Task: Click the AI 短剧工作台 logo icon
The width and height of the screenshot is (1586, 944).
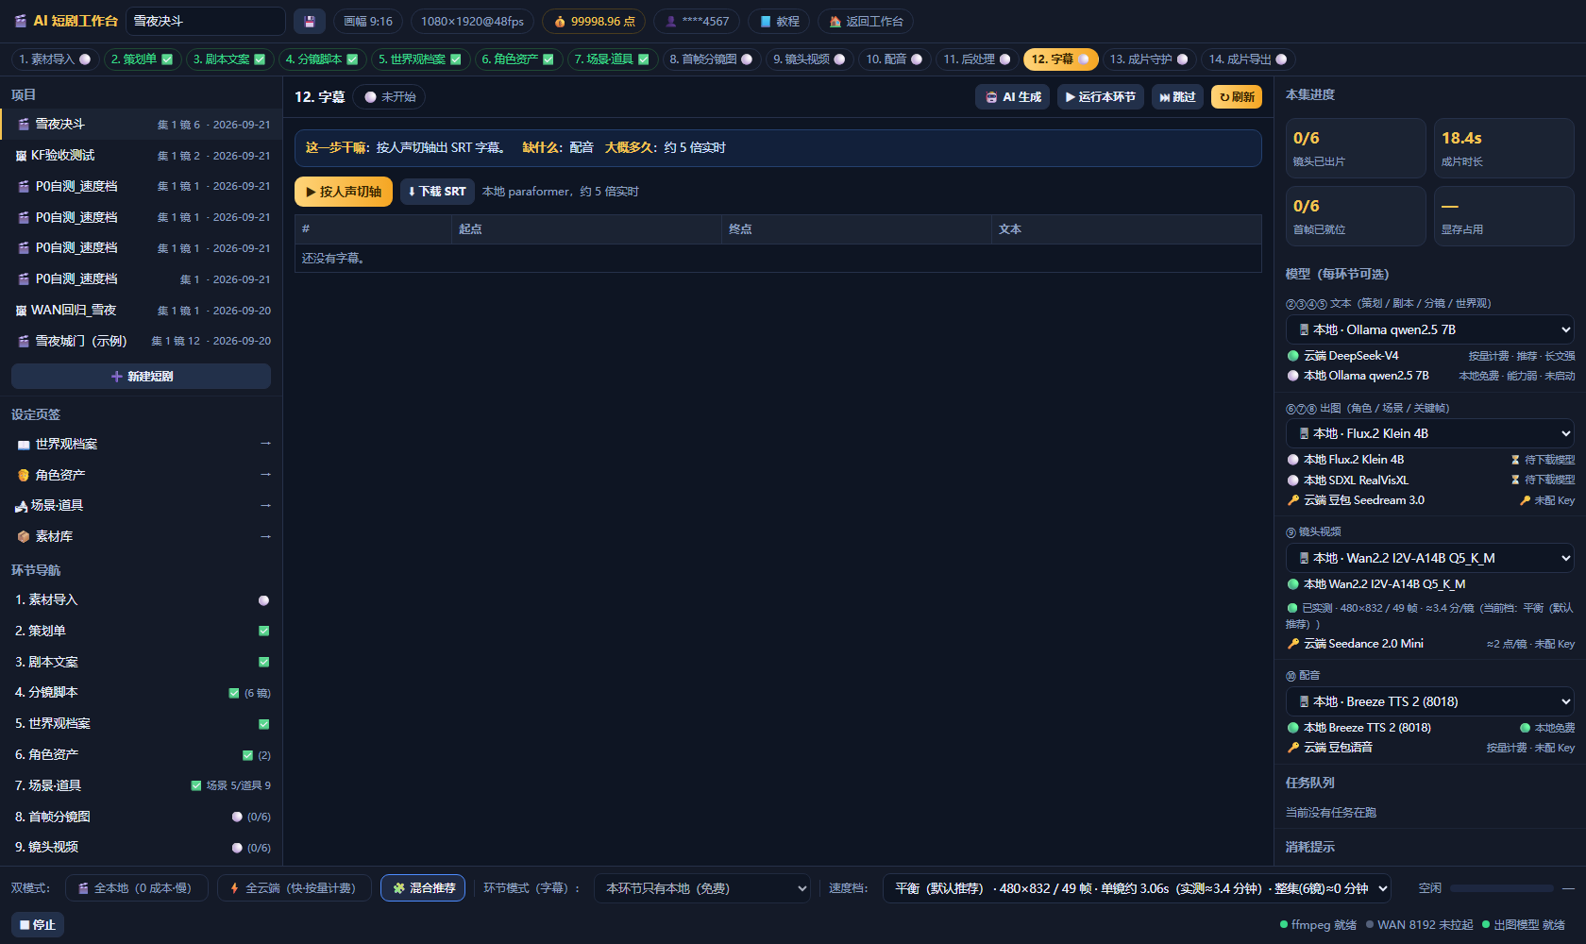Action: point(21,21)
